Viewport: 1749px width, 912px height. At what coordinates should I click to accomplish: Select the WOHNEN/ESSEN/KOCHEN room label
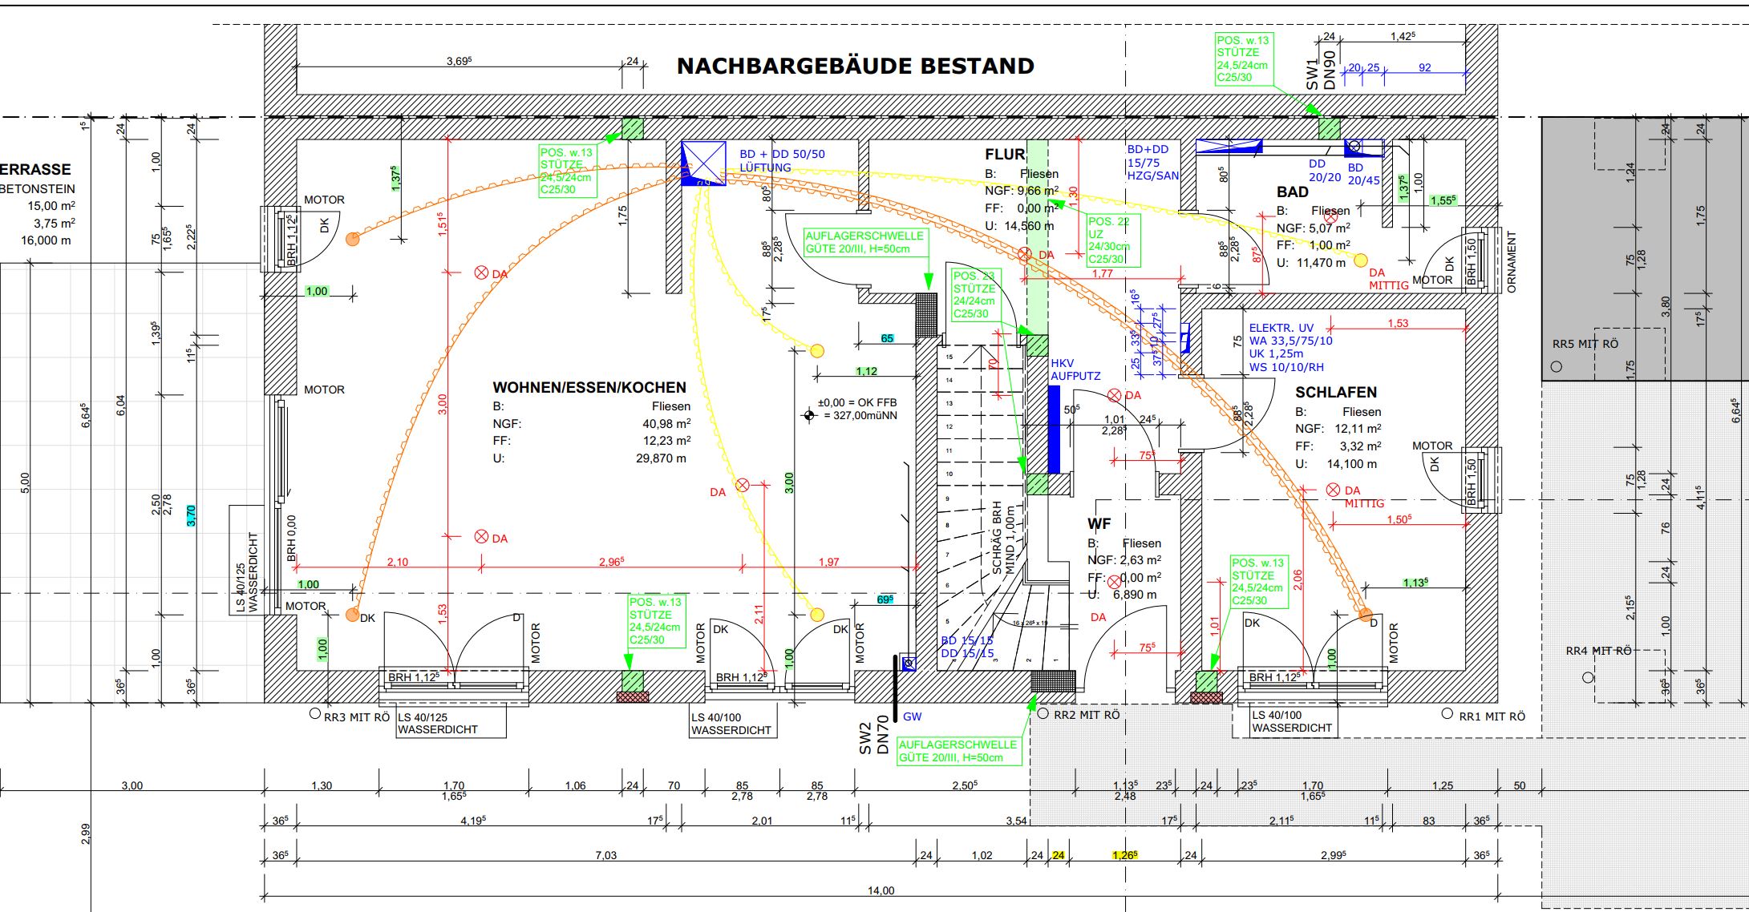[589, 387]
